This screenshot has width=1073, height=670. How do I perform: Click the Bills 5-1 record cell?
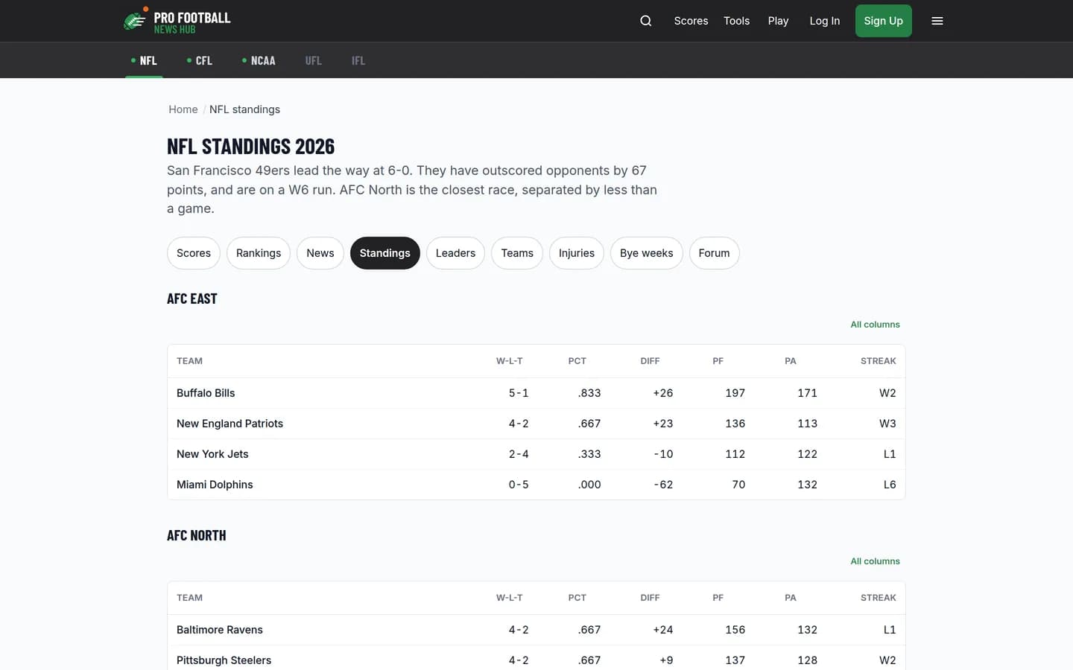(x=519, y=393)
